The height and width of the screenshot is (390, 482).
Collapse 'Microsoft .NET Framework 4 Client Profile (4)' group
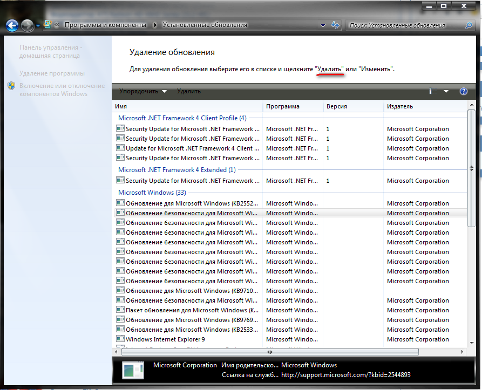(182, 118)
